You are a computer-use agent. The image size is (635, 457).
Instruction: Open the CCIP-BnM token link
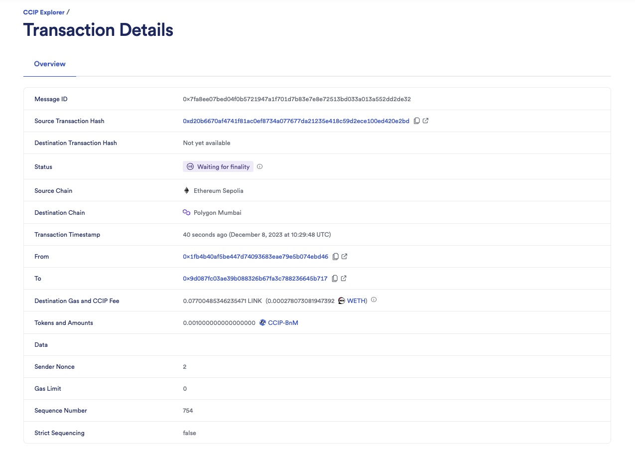(x=283, y=323)
